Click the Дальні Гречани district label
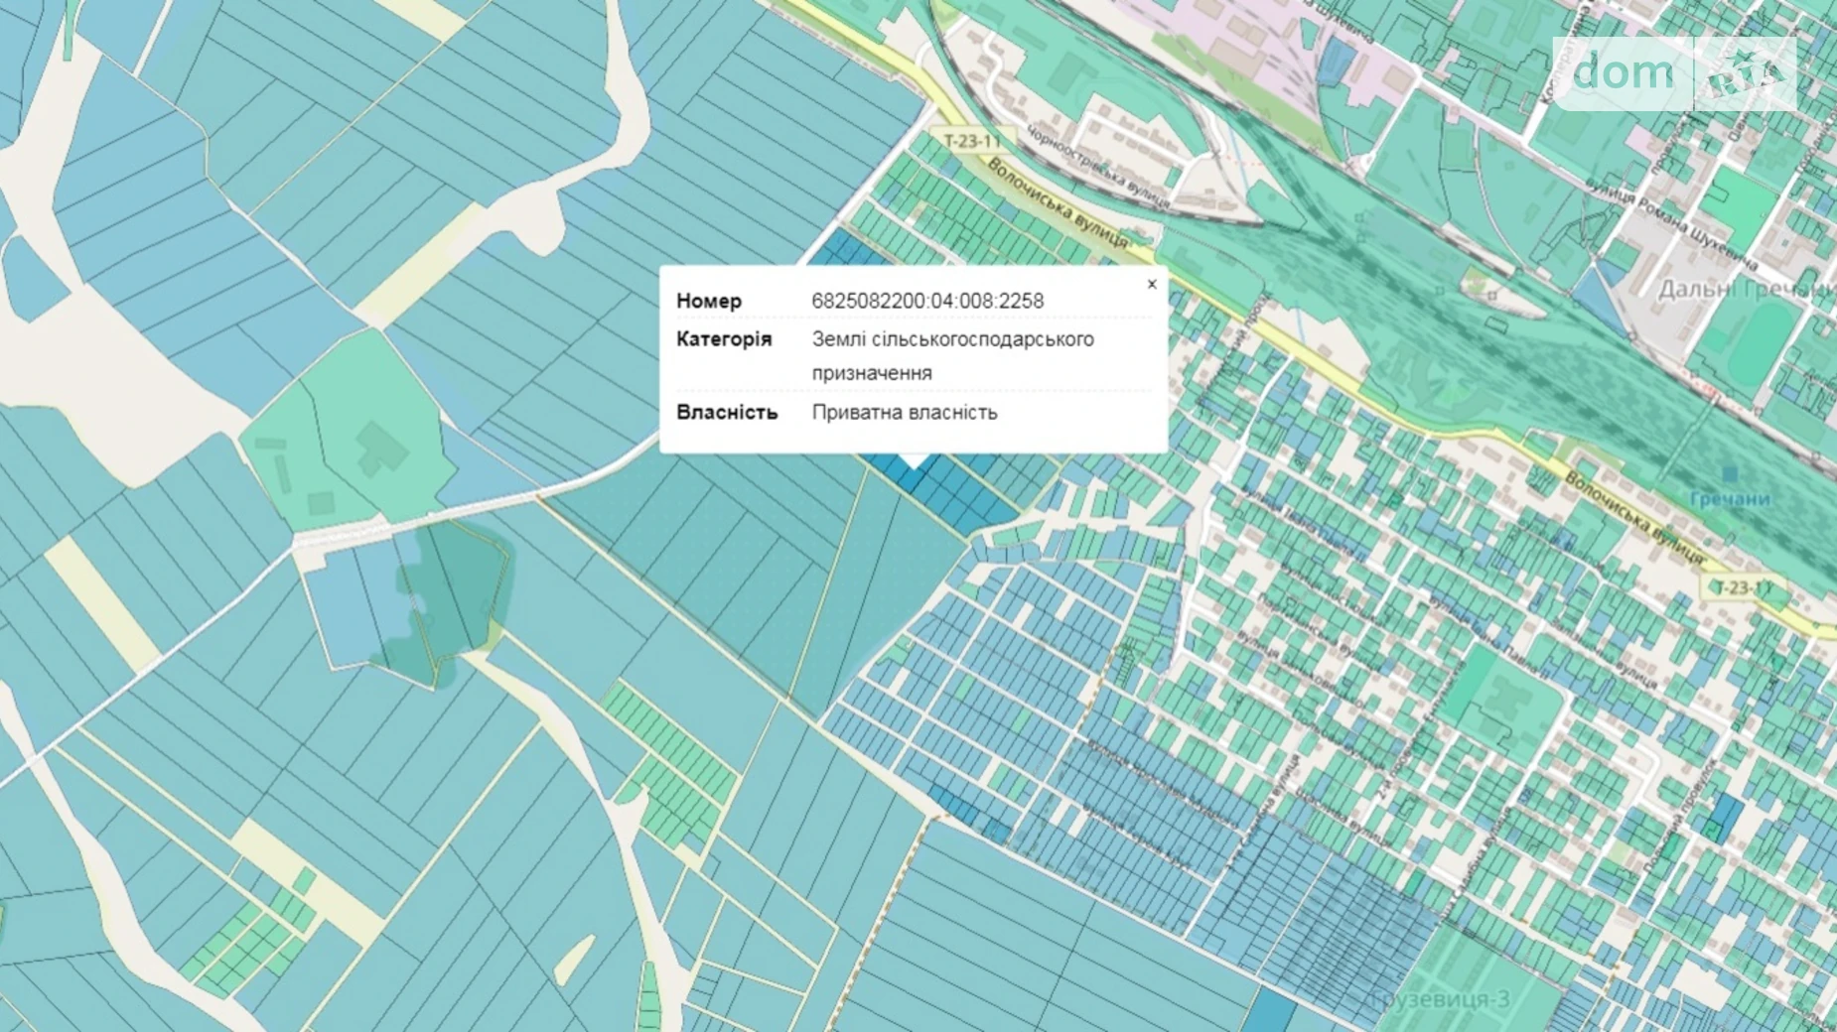1837x1032 pixels. click(x=1746, y=289)
